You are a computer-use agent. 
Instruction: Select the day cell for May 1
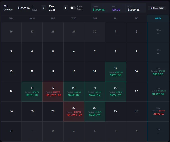click(116, 32)
